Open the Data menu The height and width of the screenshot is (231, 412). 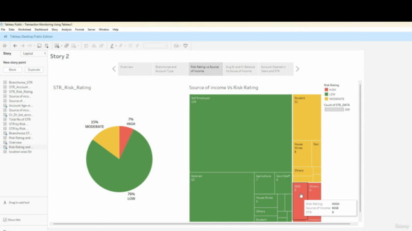(12, 30)
